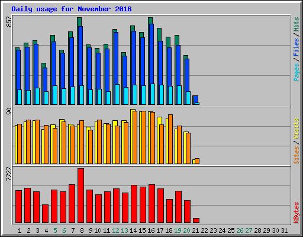Select day 22 on the x-axis
This screenshot has width=303, height=237.
[x=204, y=230]
